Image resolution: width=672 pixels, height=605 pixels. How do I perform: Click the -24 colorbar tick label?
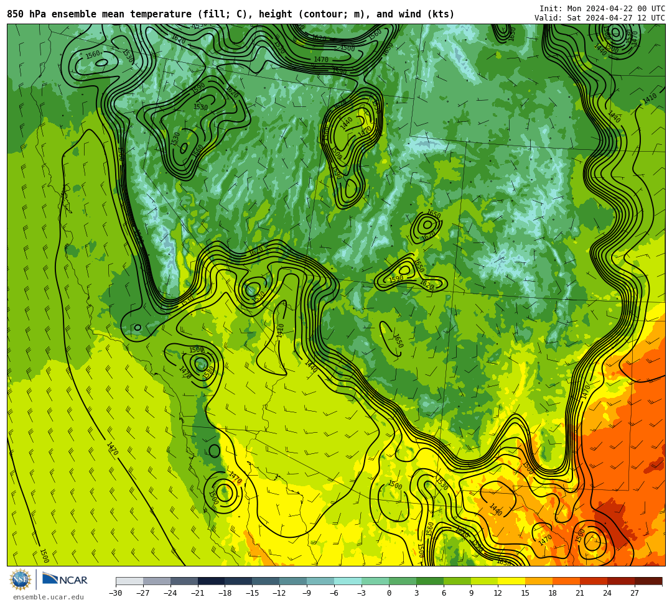170,593
